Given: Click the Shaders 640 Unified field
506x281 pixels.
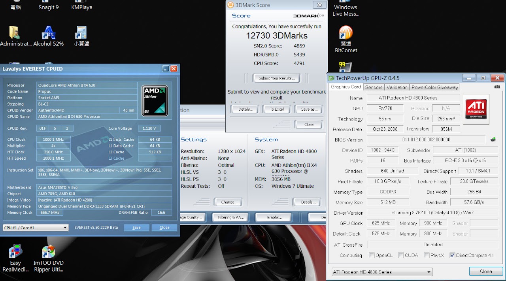Looking at the screenshot, I should pos(392,171).
